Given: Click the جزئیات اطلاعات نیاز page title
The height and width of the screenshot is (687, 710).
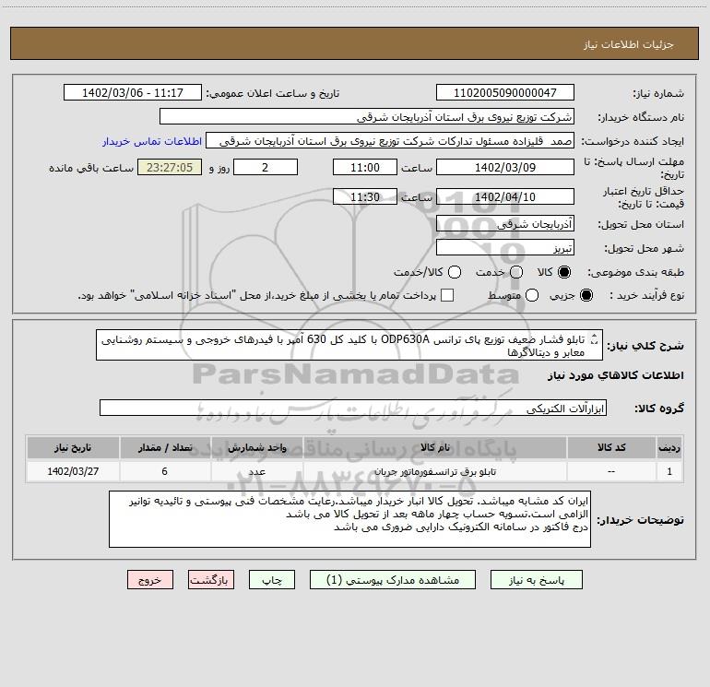Looking at the screenshot, I should point(629,44).
